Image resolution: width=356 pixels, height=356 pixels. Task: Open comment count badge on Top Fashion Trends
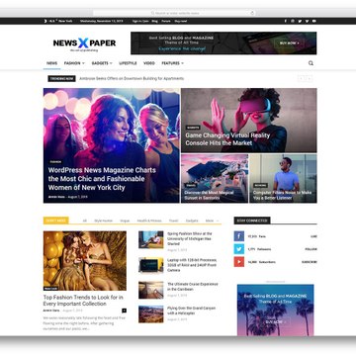pos(124,311)
